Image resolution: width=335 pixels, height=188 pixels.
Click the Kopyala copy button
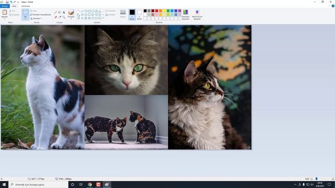point(14,15)
